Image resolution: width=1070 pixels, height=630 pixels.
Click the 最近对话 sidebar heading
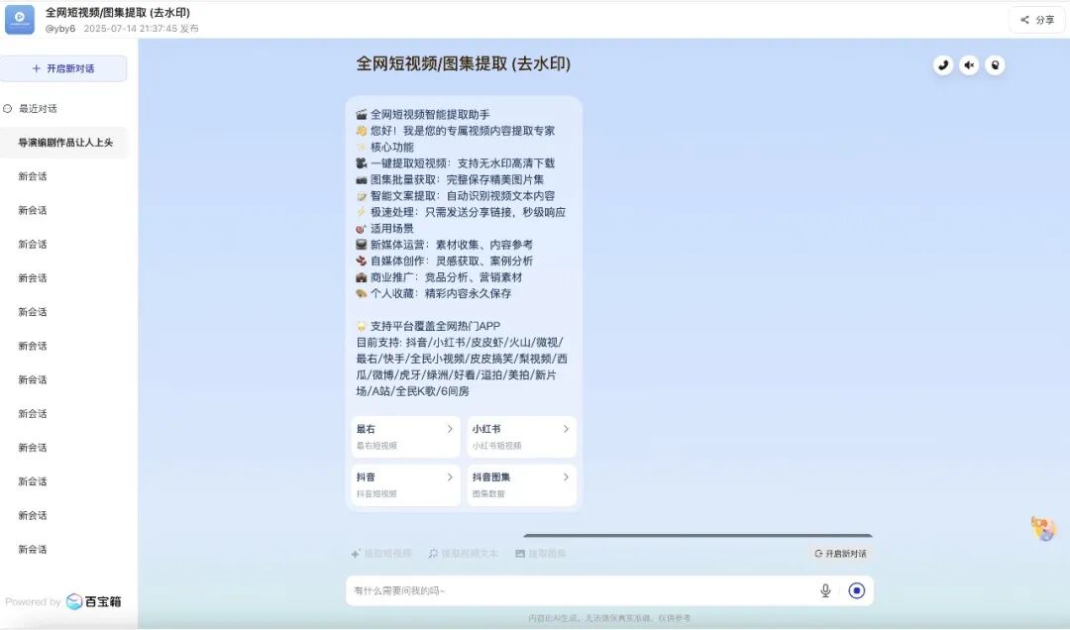click(x=31, y=109)
